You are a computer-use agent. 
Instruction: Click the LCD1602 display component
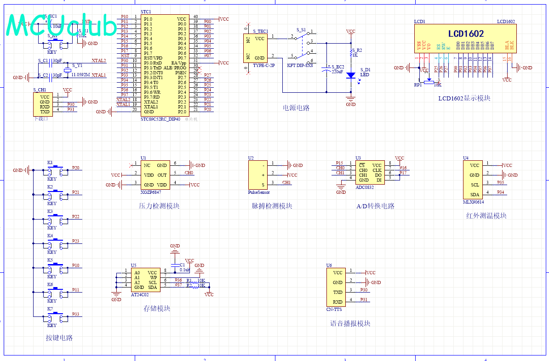pos(465,39)
